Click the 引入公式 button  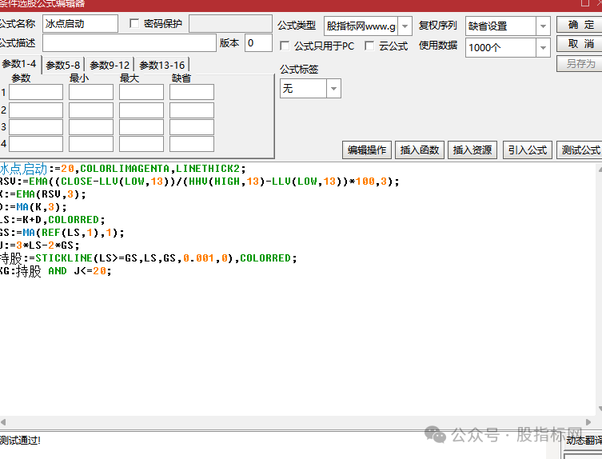click(528, 150)
